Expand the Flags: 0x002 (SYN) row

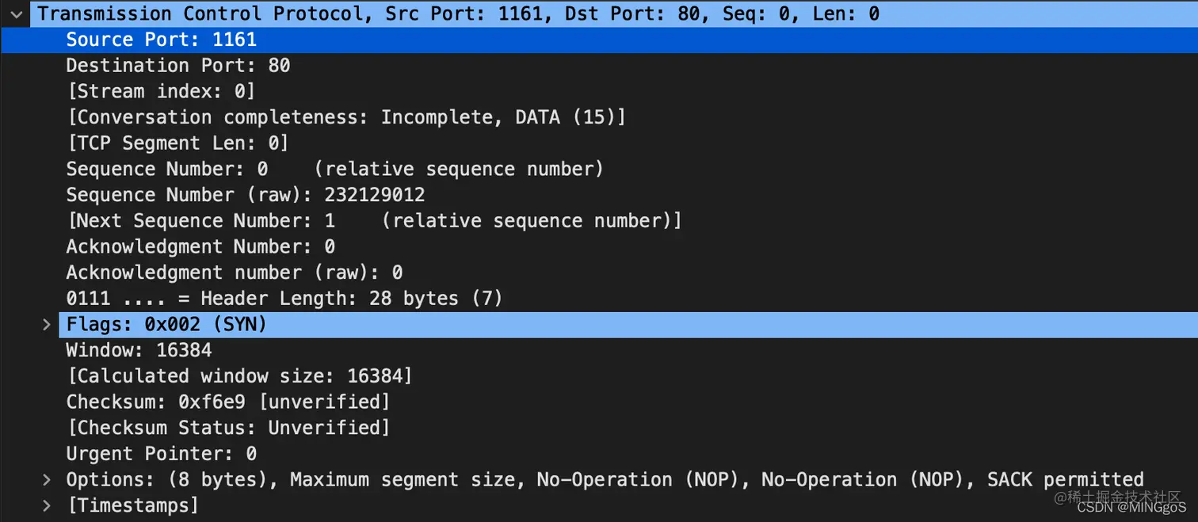[47, 325]
